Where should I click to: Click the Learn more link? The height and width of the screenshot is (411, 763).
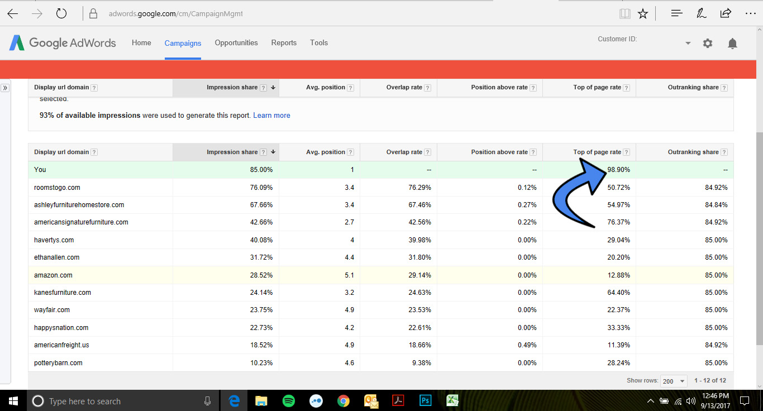tap(271, 115)
